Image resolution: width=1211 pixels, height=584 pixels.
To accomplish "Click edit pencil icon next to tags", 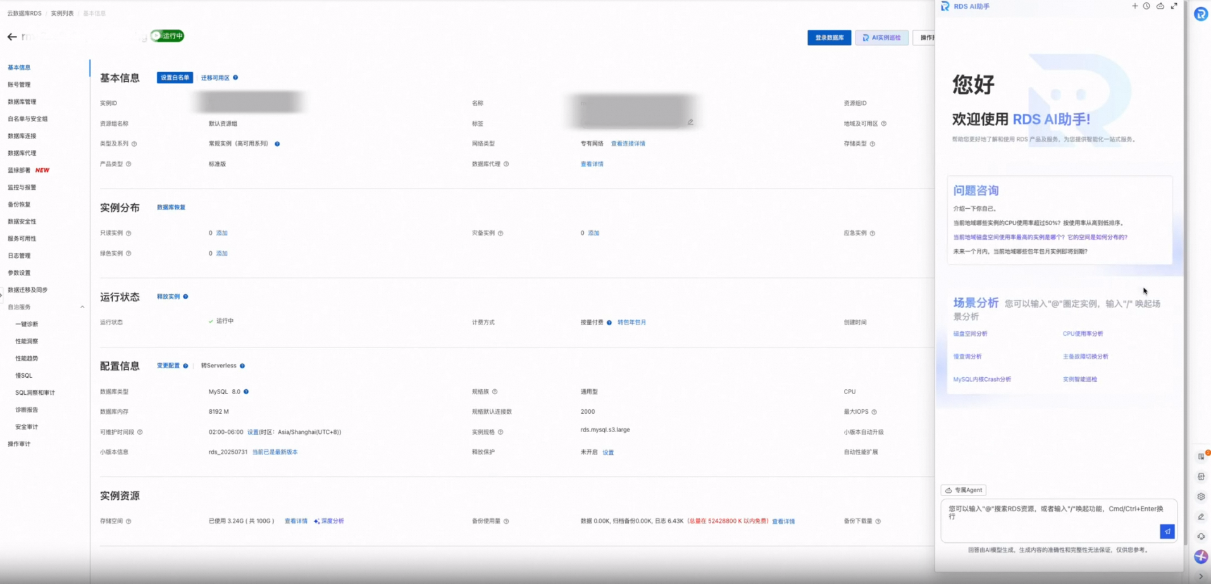I will [690, 122].
